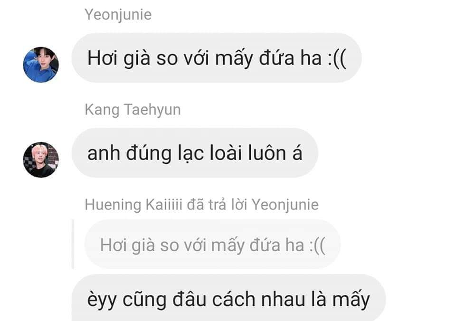The height and width of the screenshot is (321, 456).
Task: Select Yeonjunie's message bubble "Hơi già so với"
Action: click(x=217, y=58)
